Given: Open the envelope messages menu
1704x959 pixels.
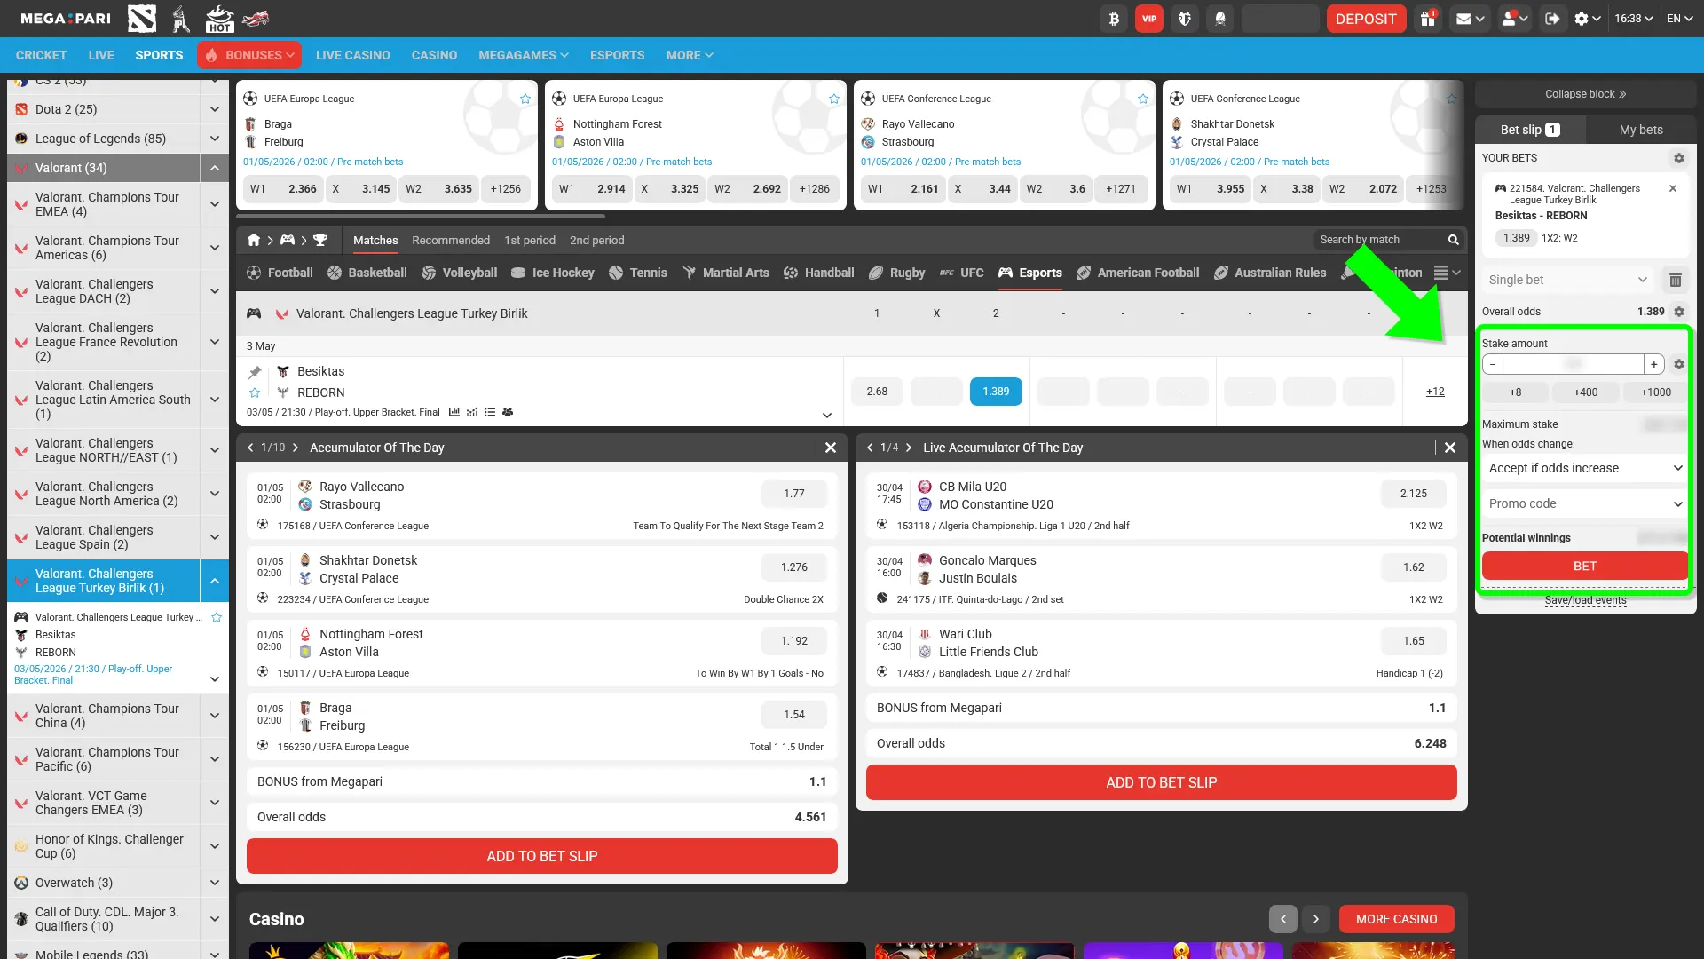Looking at the screenshot, I should tap(1470, 19).
